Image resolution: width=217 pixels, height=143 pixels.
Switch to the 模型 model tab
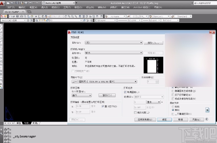pos(19,123)
